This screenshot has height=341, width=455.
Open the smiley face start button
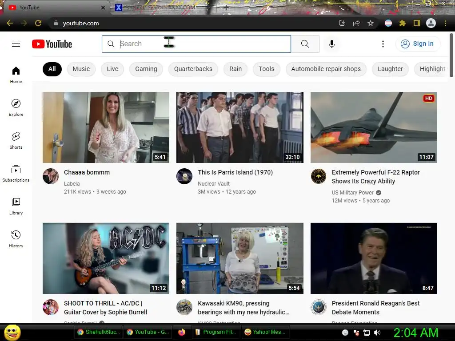coord(12,332)
